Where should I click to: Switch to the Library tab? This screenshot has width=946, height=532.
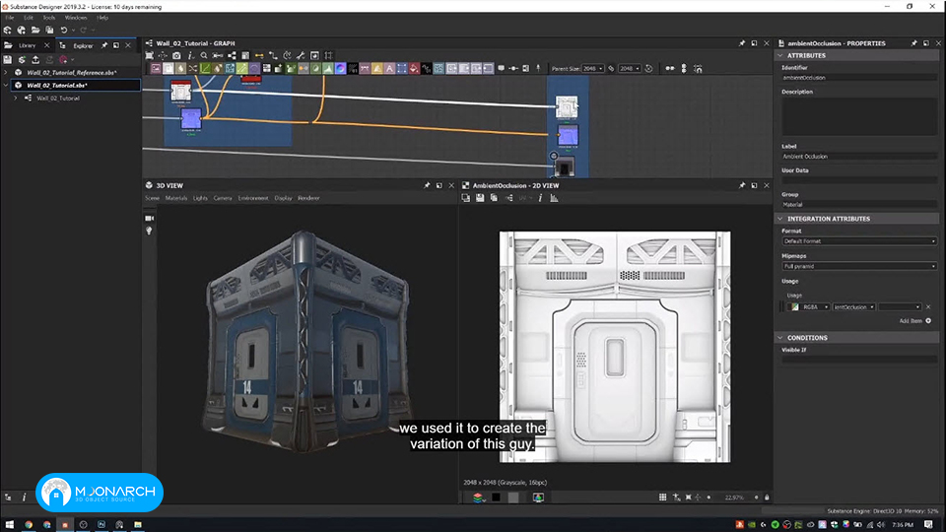(x=28, y=45)
